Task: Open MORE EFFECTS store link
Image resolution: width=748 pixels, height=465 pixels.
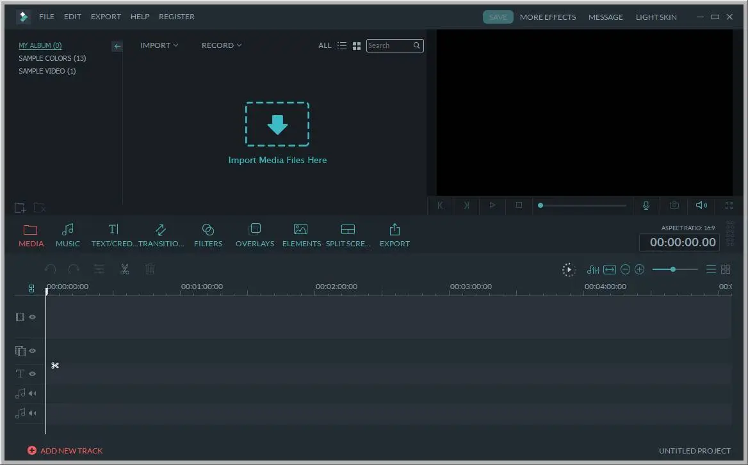Action: (x=548, y=17)
